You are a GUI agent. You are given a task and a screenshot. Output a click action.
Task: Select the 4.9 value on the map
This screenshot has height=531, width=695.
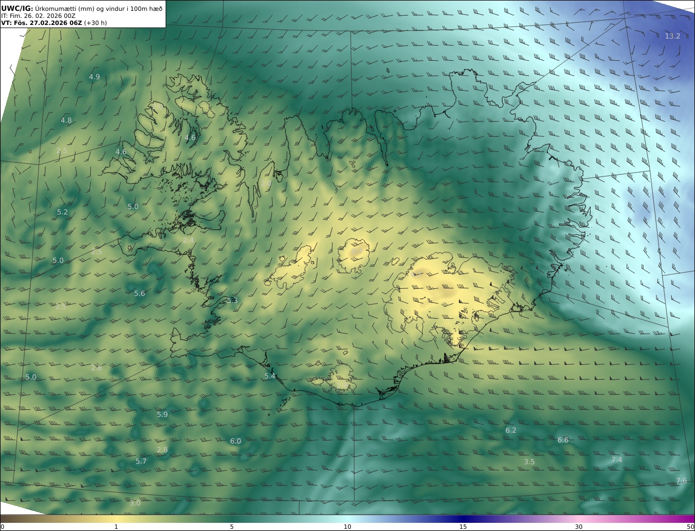point(94,77)
